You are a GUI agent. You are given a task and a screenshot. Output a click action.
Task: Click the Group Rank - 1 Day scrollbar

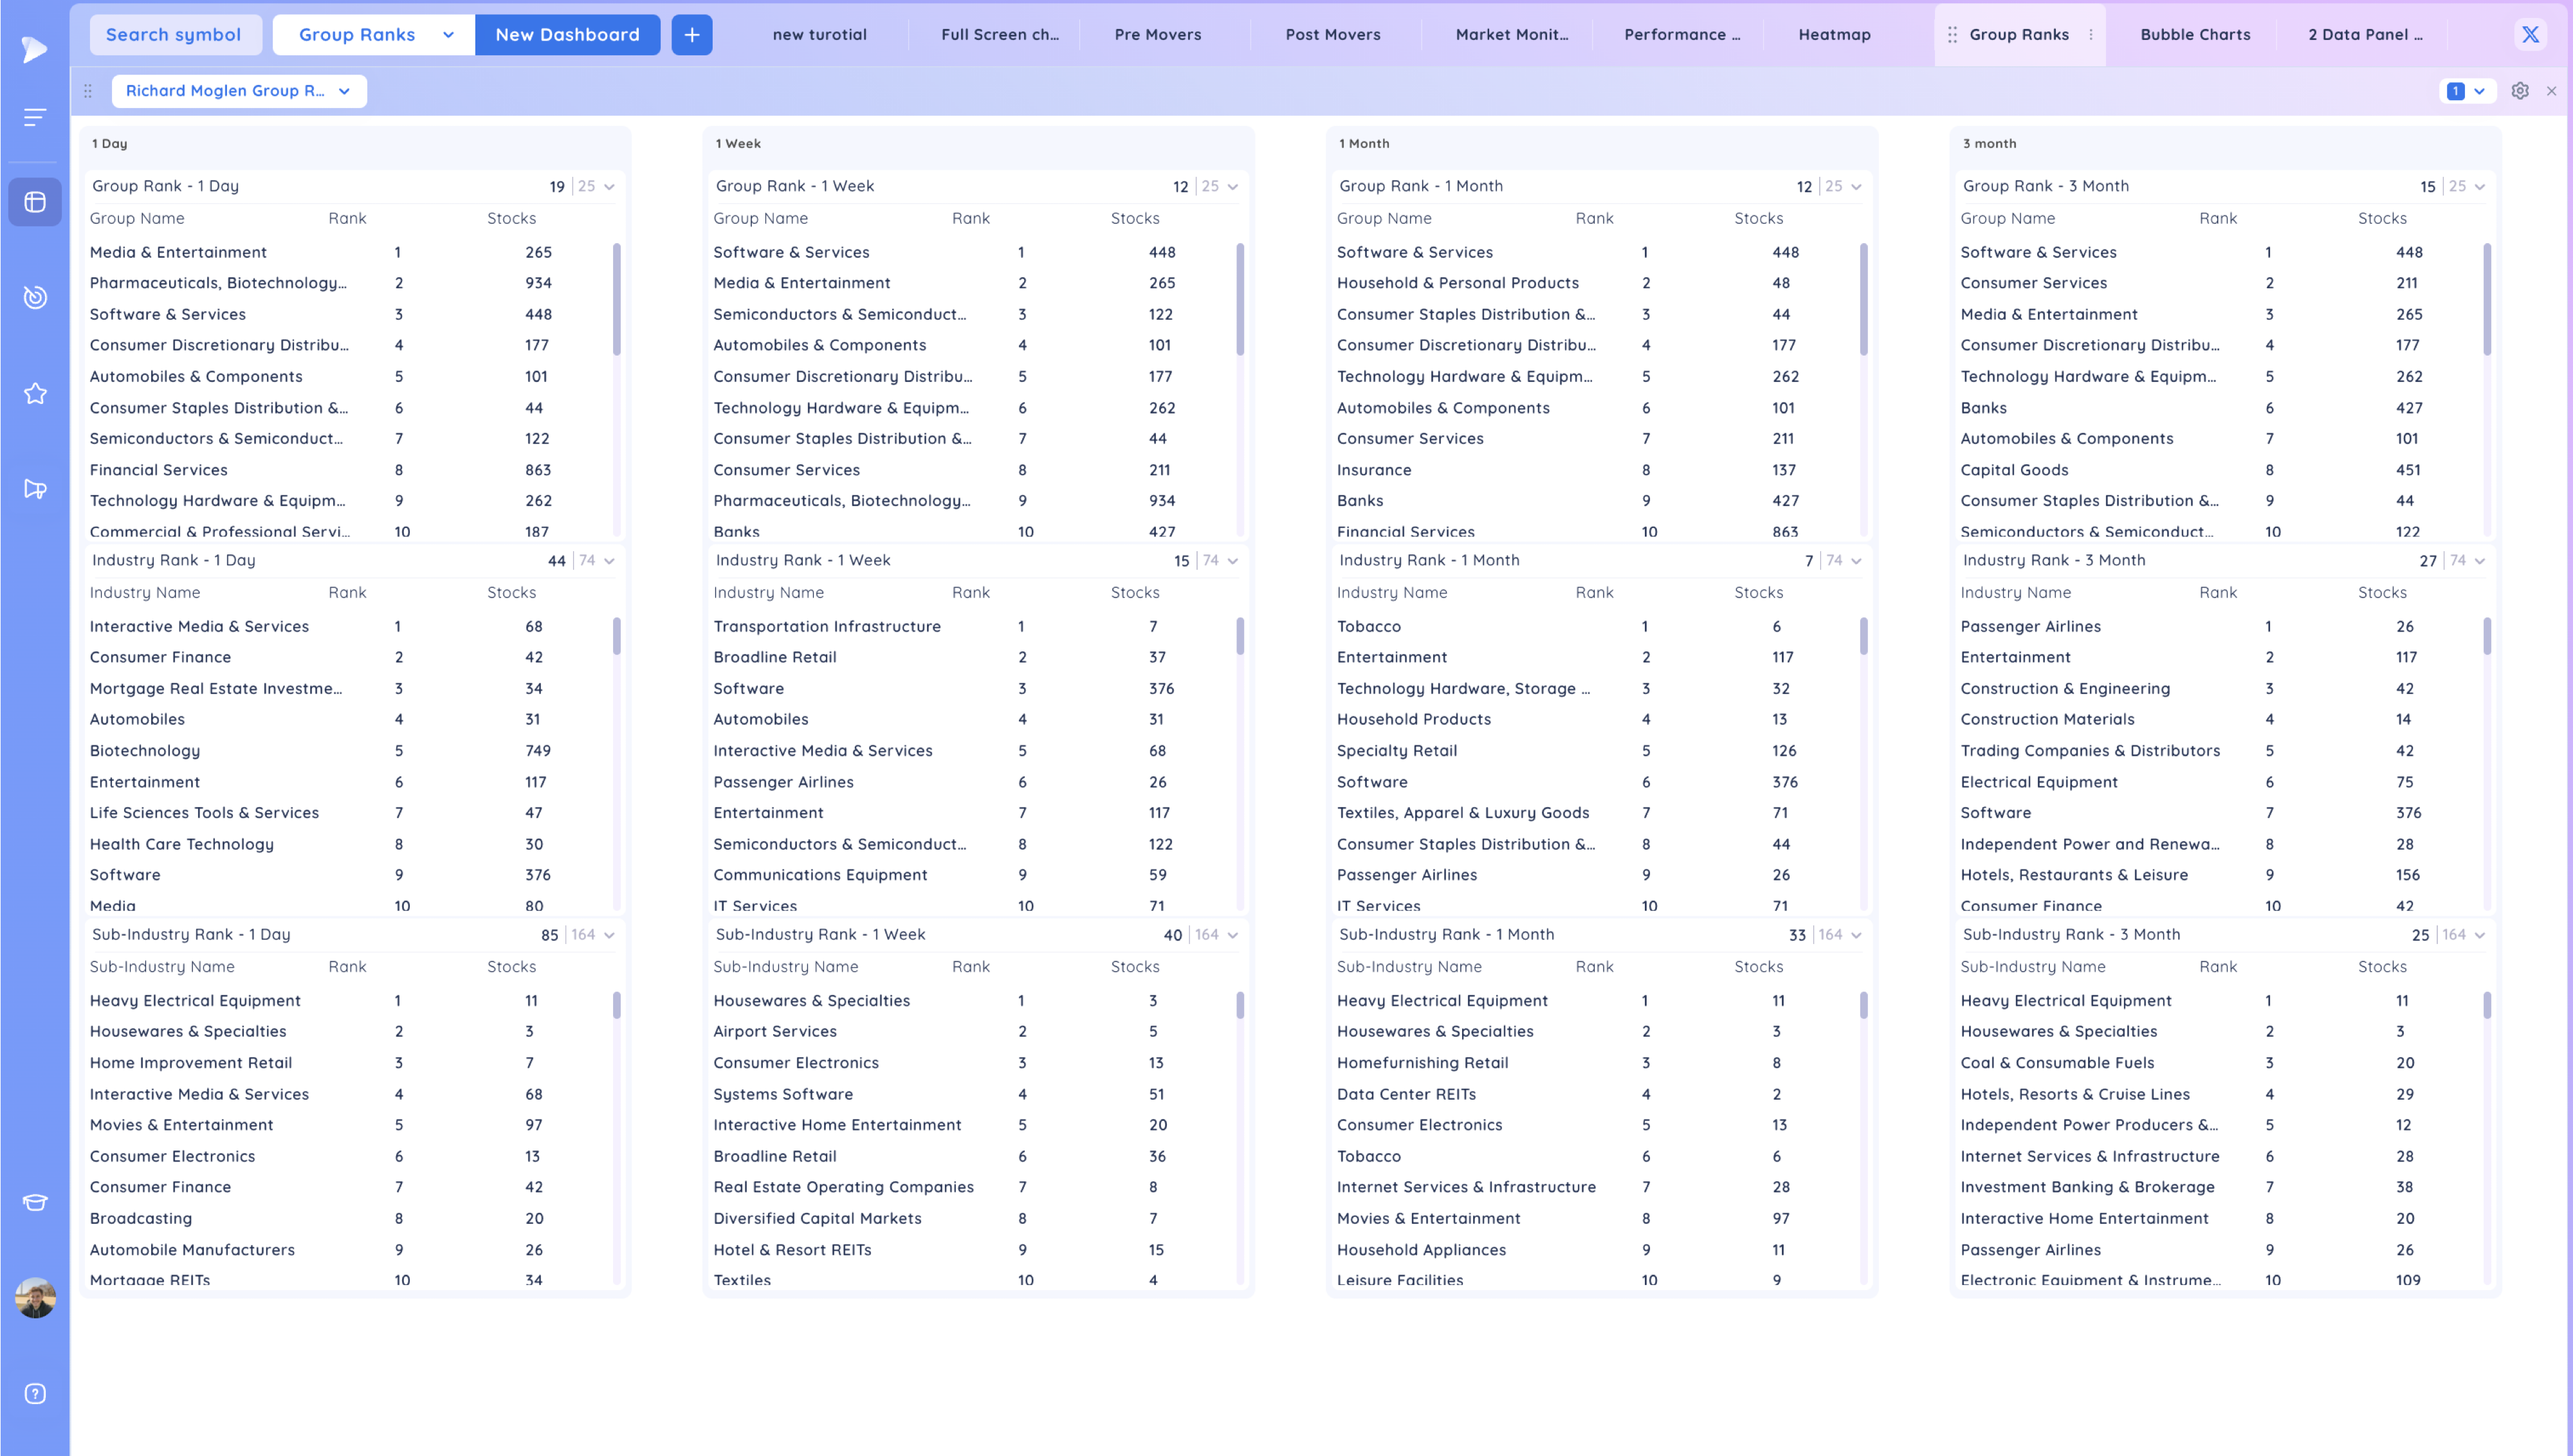(x=616, y=299)
